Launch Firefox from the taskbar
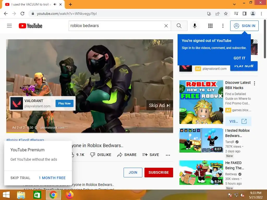Image resolution: width=267 pixels, height=200 pixels. [69, 195]
